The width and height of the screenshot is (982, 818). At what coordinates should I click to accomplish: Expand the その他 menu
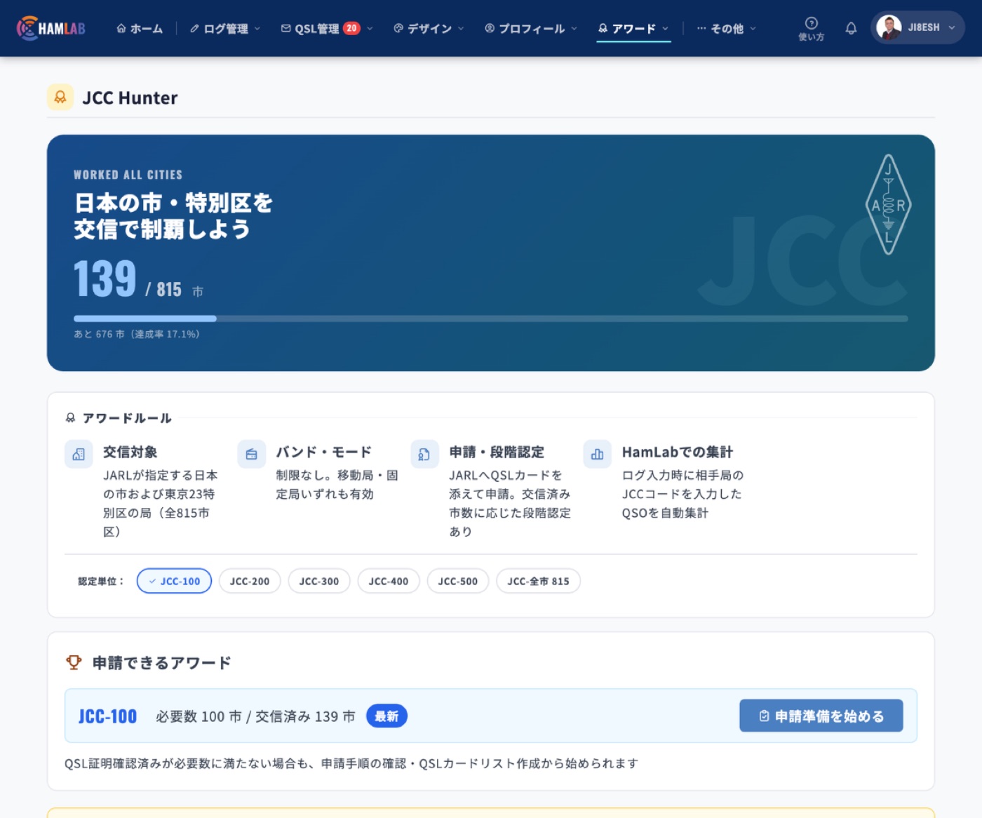pos(726,28)
